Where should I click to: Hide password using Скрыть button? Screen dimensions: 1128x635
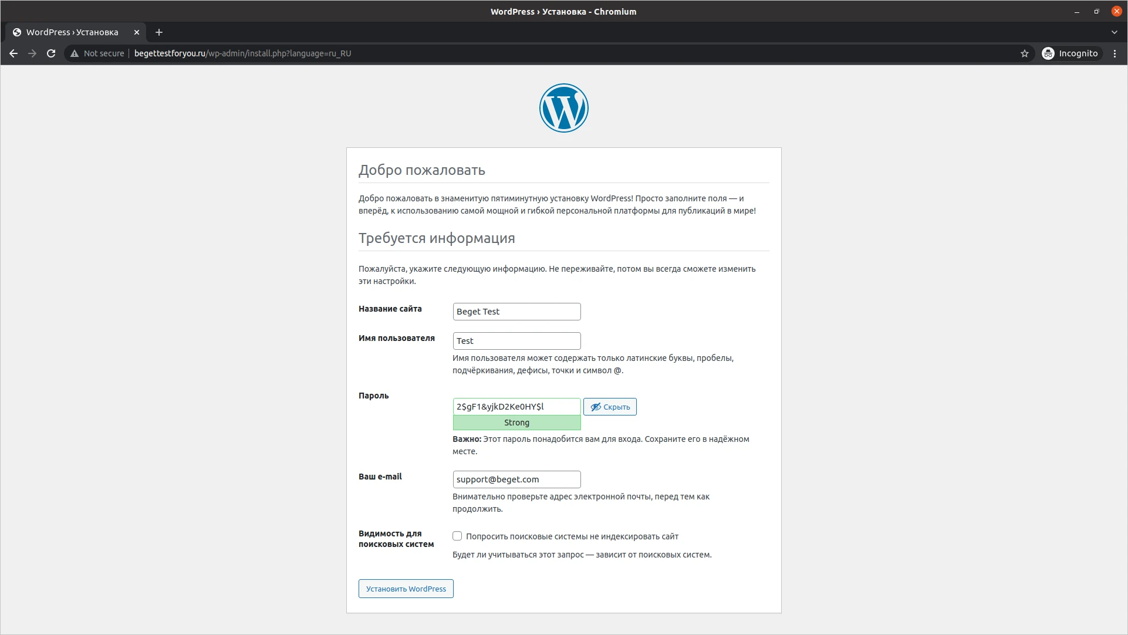click(x=610, y=407)
